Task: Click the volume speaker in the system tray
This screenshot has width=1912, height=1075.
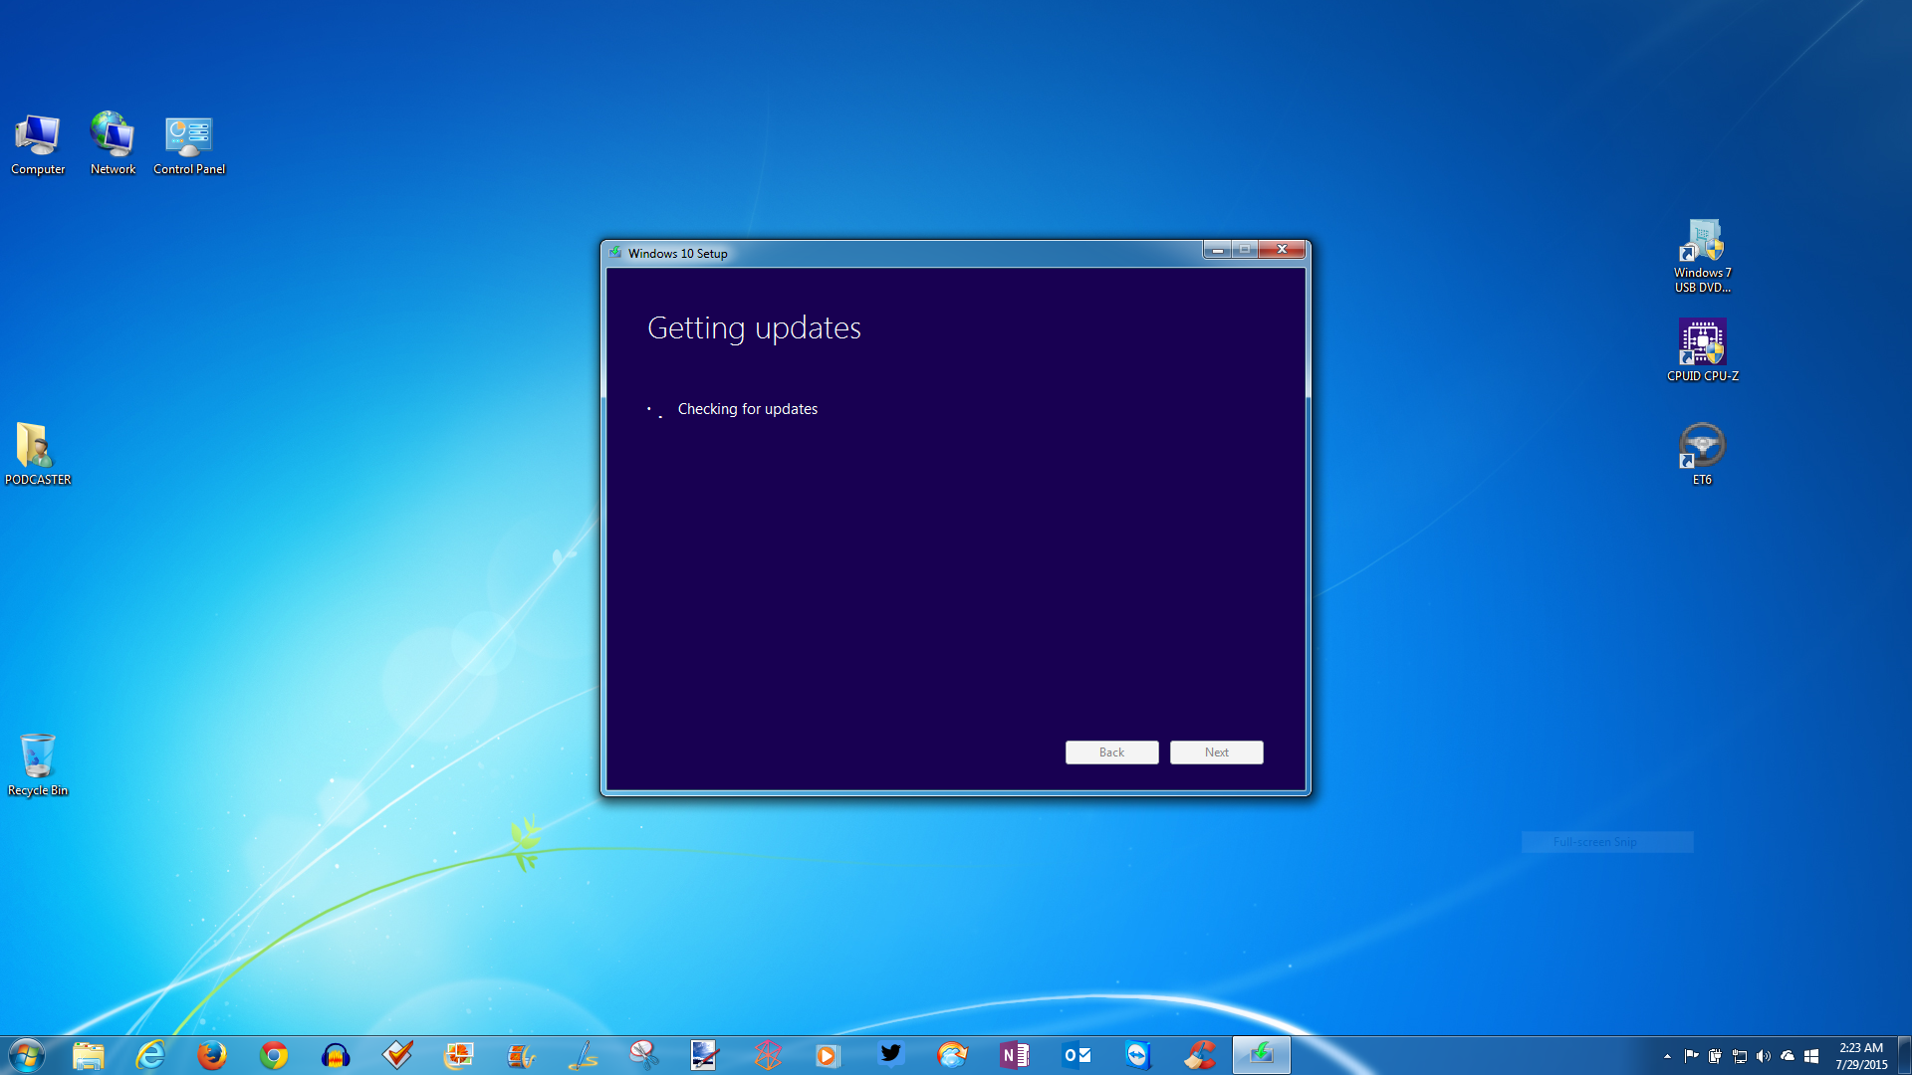Action: click(x=1763, y=1055)
